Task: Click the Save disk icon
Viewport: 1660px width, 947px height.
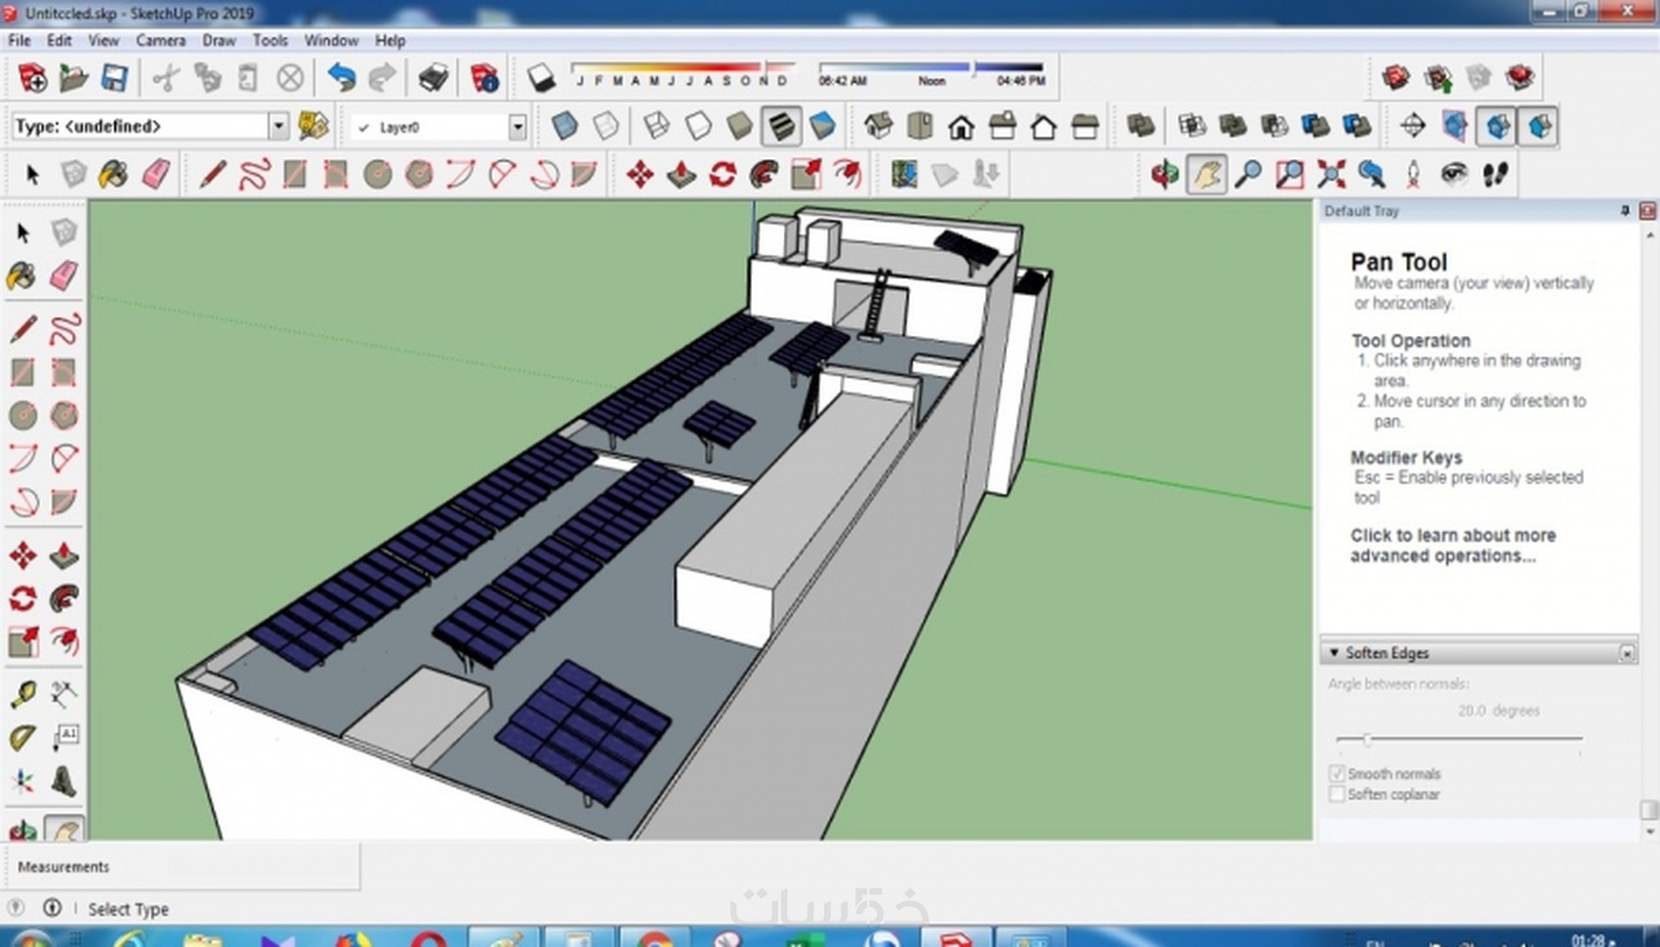Action: pyautogui.click(x=114, y=78)
